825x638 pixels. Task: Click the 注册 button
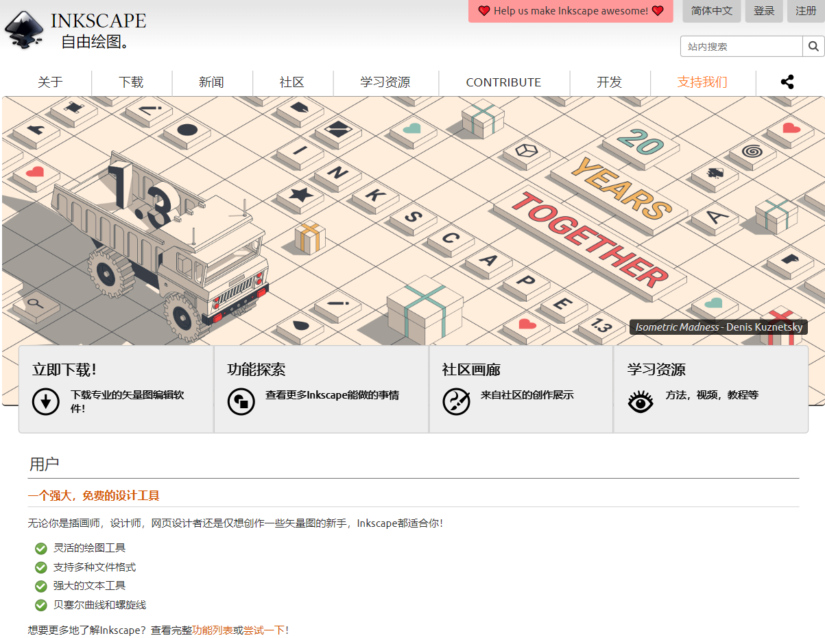tap(806, 11)
